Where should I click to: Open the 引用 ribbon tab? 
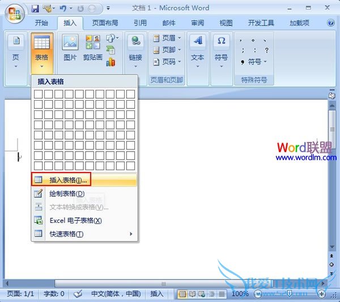[140, 23]
